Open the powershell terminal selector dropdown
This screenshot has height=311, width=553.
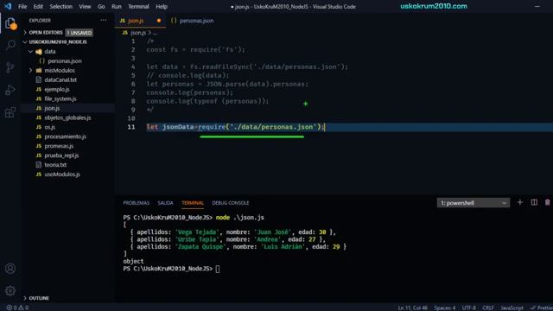pyautogui.click(x=473, y=203)
